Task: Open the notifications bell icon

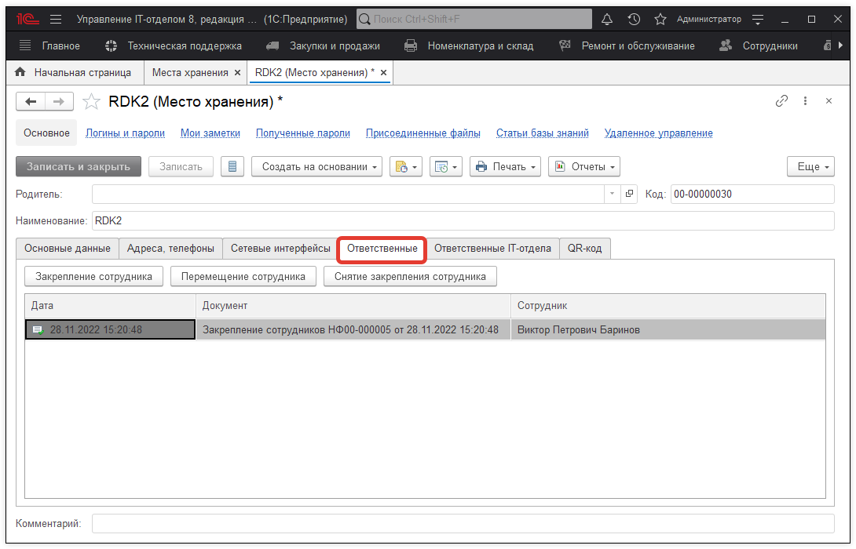Action: (607, 19)
